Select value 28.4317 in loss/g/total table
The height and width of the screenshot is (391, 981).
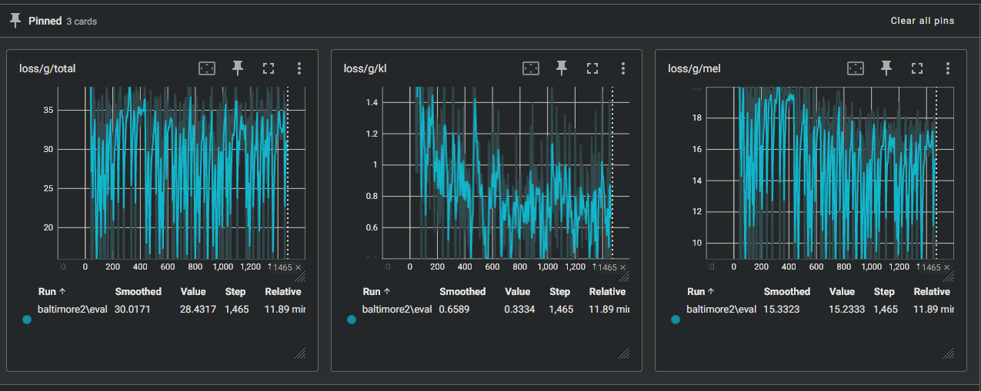click(x=199, y=310)
